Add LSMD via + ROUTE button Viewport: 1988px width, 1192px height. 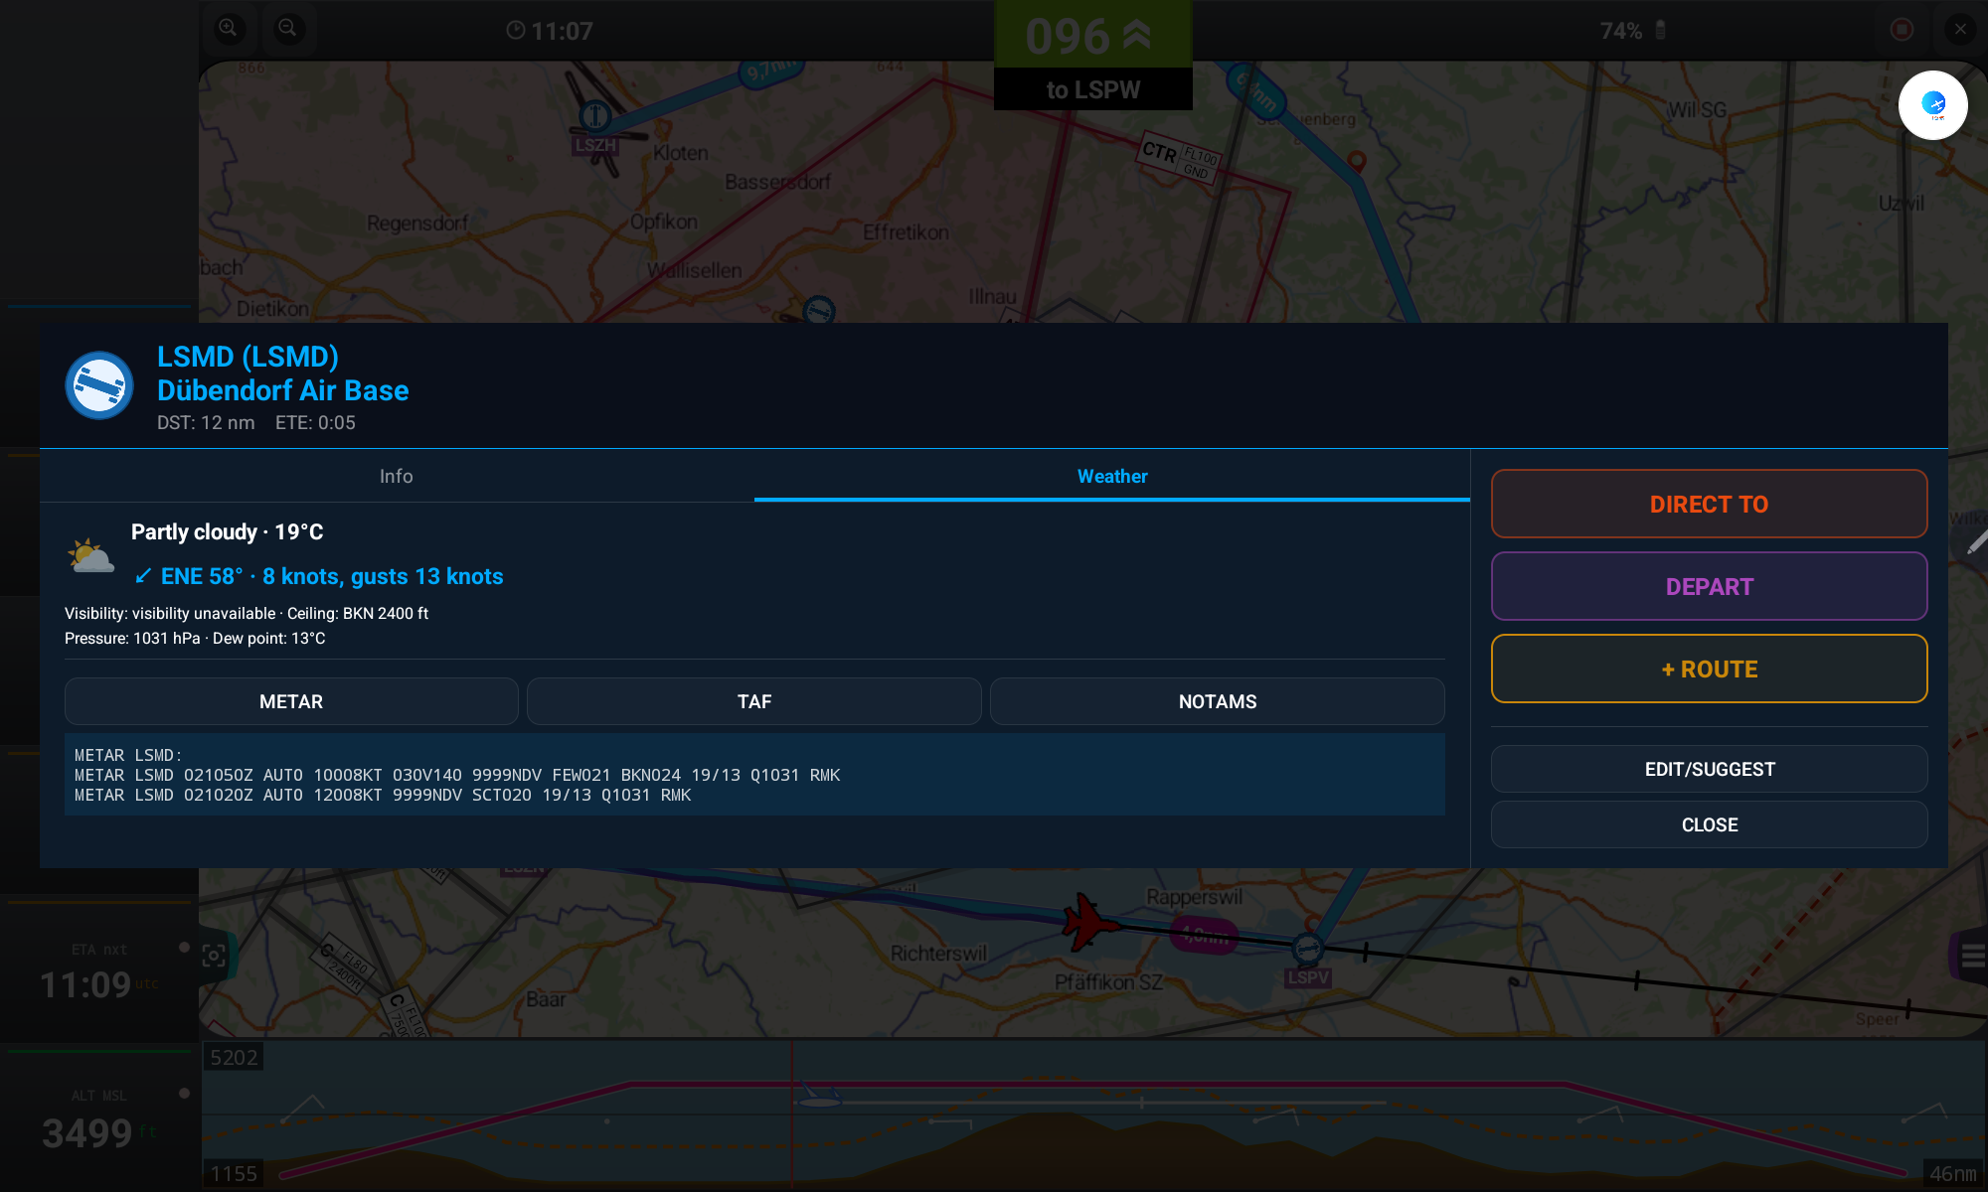(1709, 669)
